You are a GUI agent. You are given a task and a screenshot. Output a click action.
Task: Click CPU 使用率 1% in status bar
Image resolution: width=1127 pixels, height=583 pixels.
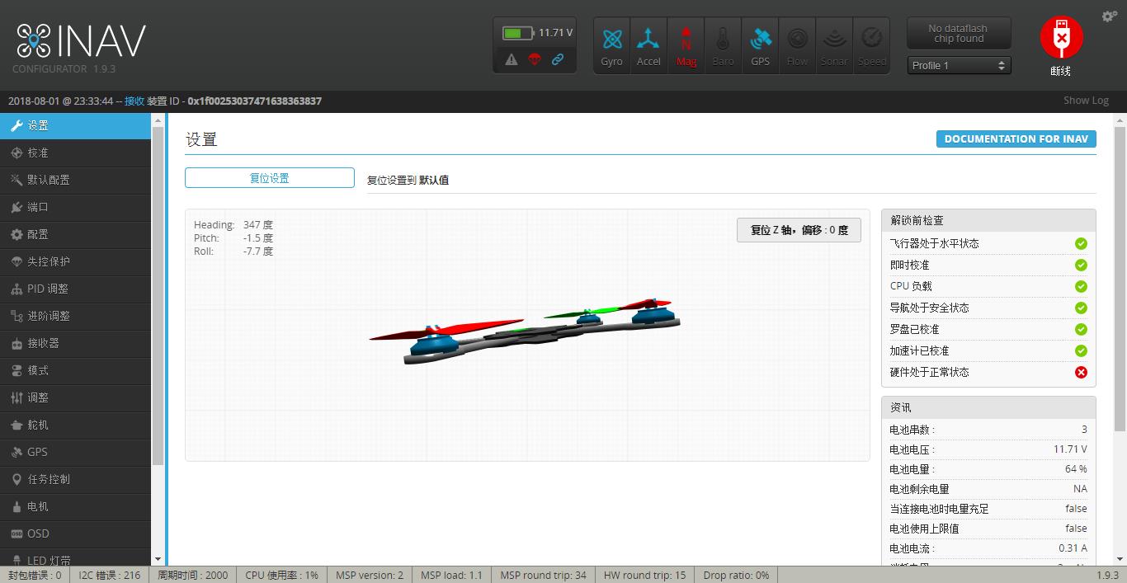coord(281,576)
